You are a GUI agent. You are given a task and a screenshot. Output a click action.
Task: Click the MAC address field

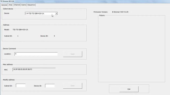click(34, 69)
